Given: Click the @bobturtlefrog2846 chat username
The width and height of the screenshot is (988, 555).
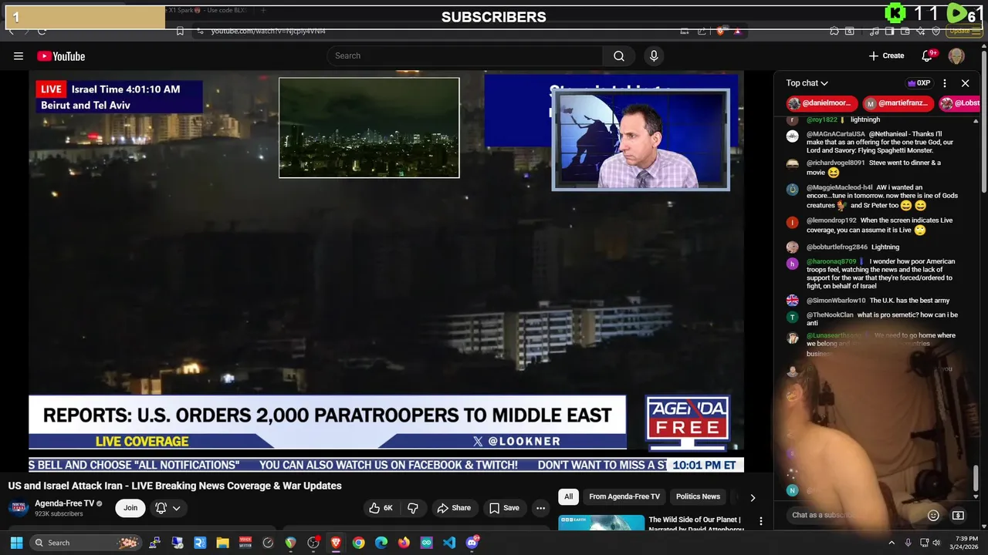Looking at the screenshot, I should 837,247.
